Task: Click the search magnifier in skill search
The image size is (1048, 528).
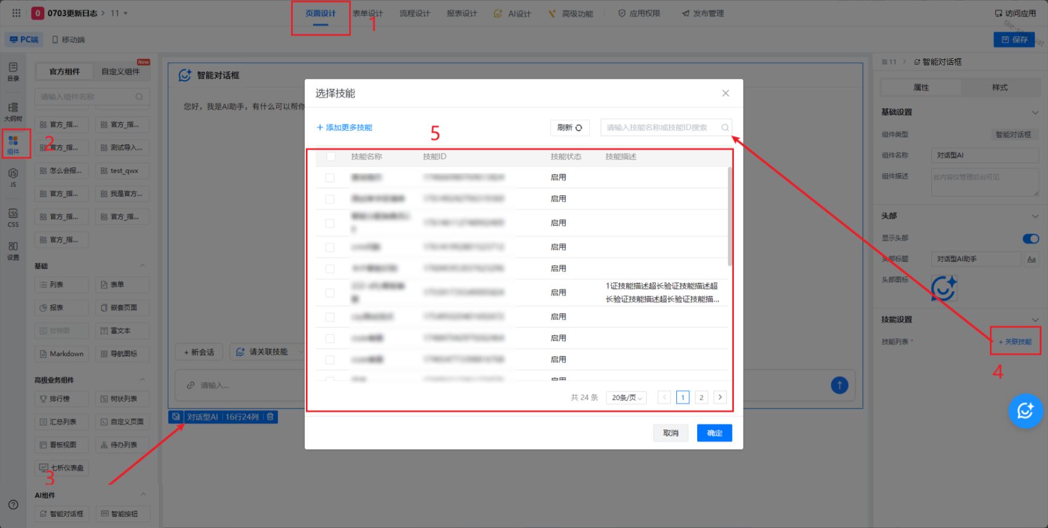Action: pyautogui.click(x=724, y=128)
